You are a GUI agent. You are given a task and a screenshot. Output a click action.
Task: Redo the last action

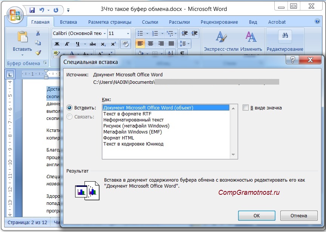pyautogui.click(x=56, y=10)
